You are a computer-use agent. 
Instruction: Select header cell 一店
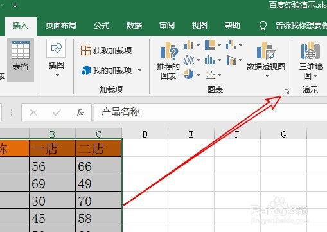[x=52, y=148]
